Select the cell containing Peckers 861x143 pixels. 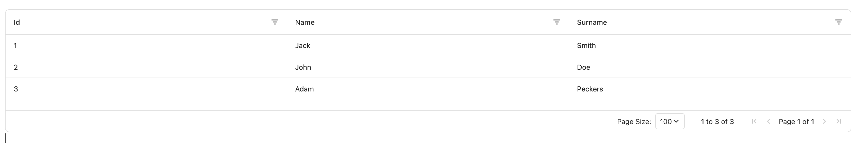[x=710, y=89]
